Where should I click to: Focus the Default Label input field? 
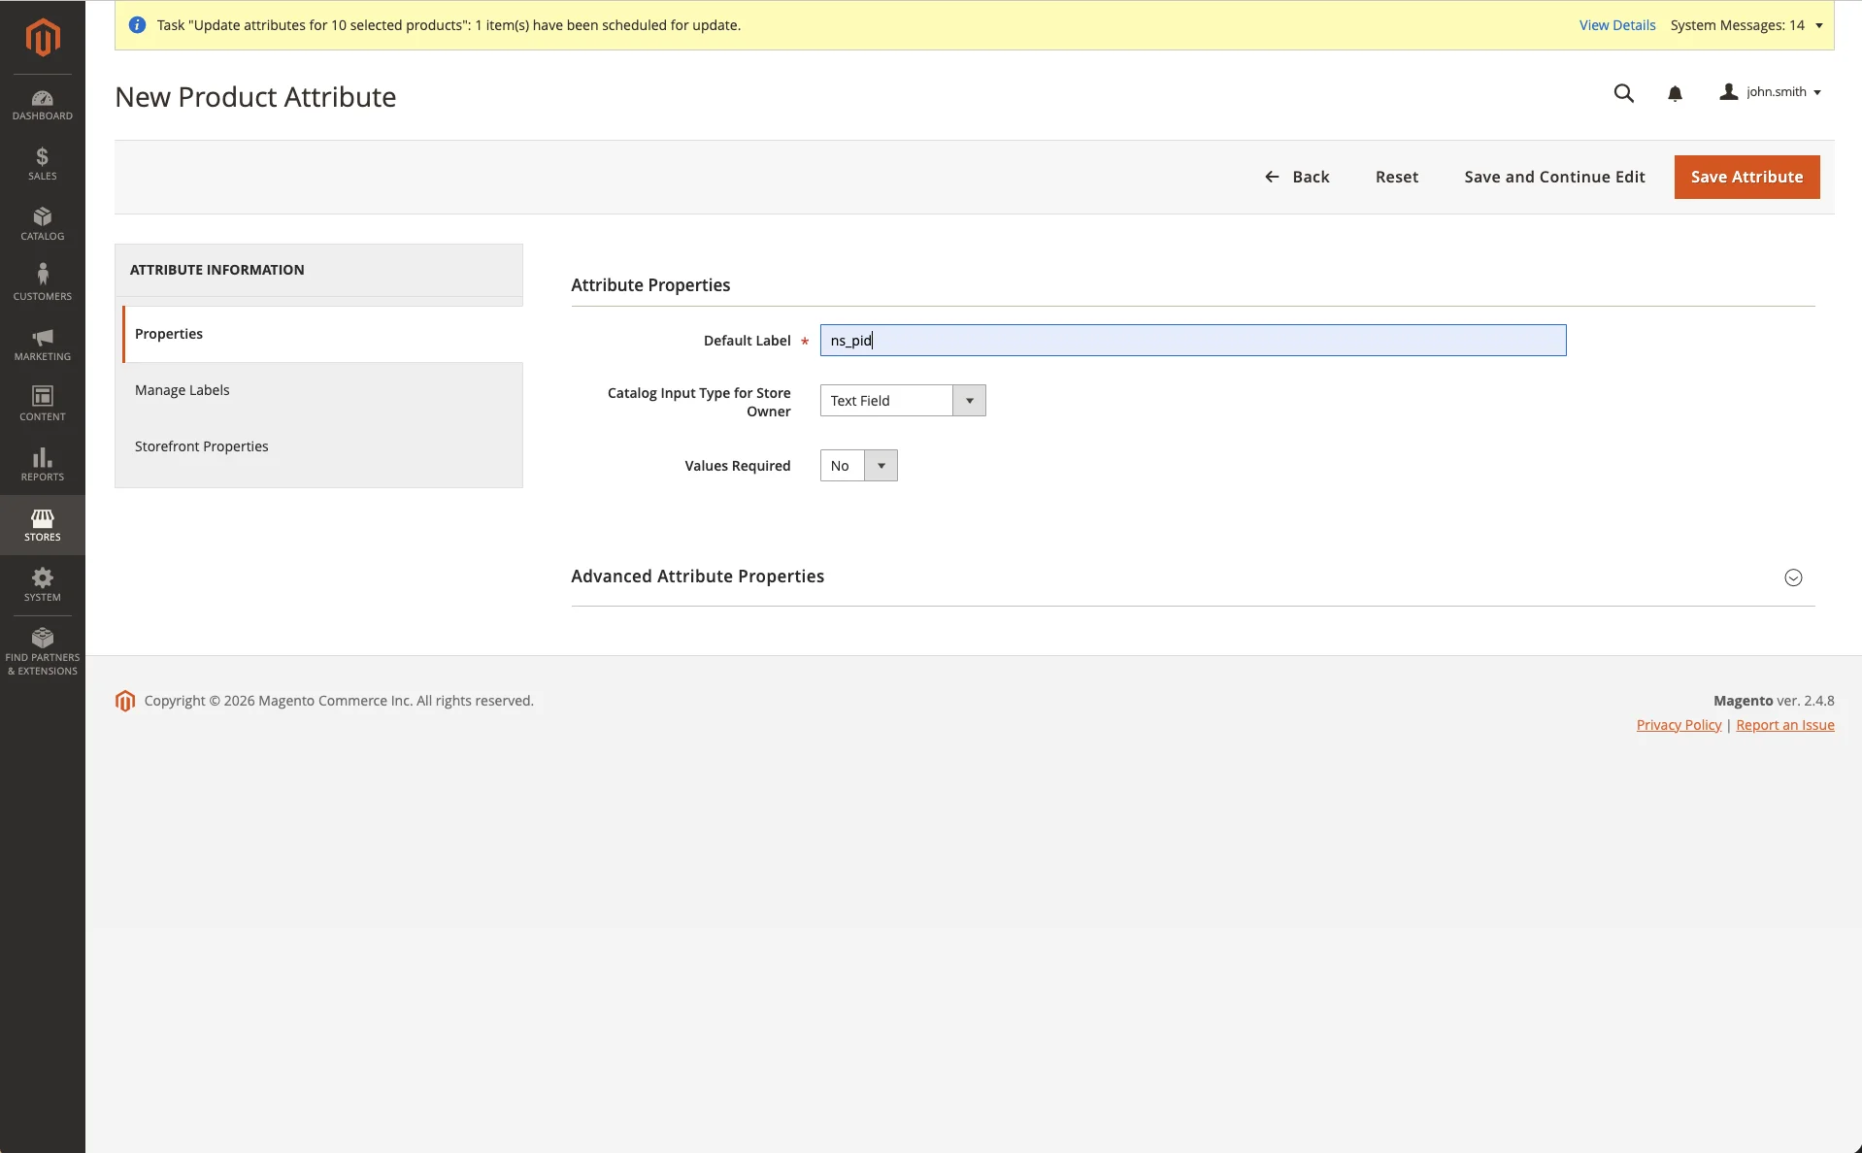click(1193, 341)
